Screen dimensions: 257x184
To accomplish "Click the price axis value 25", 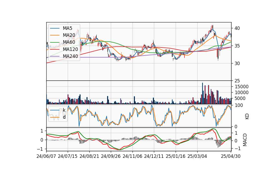I will click(237, 81).
